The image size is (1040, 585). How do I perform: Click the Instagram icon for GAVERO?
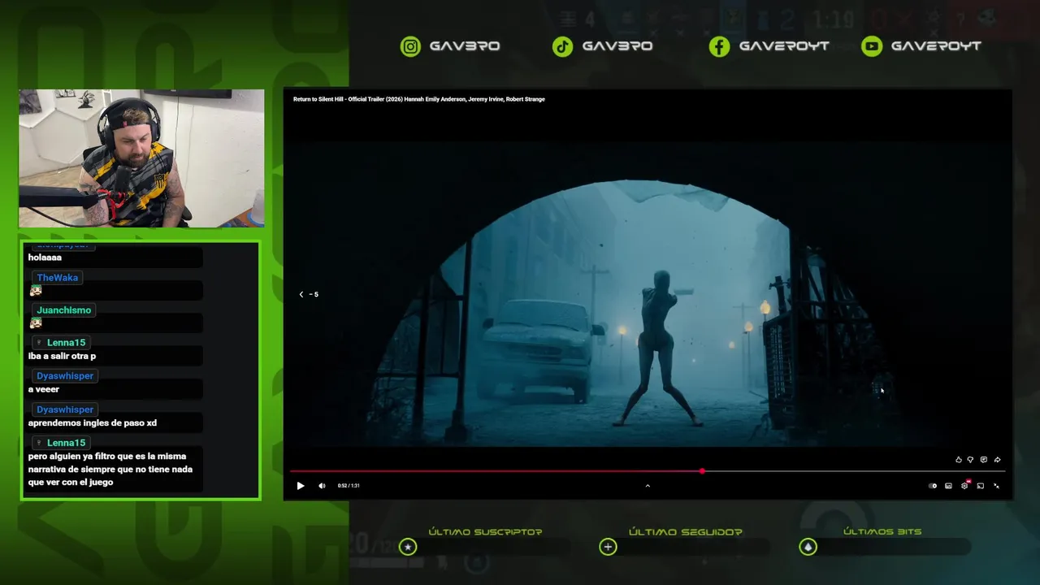(x=411, y=46)
